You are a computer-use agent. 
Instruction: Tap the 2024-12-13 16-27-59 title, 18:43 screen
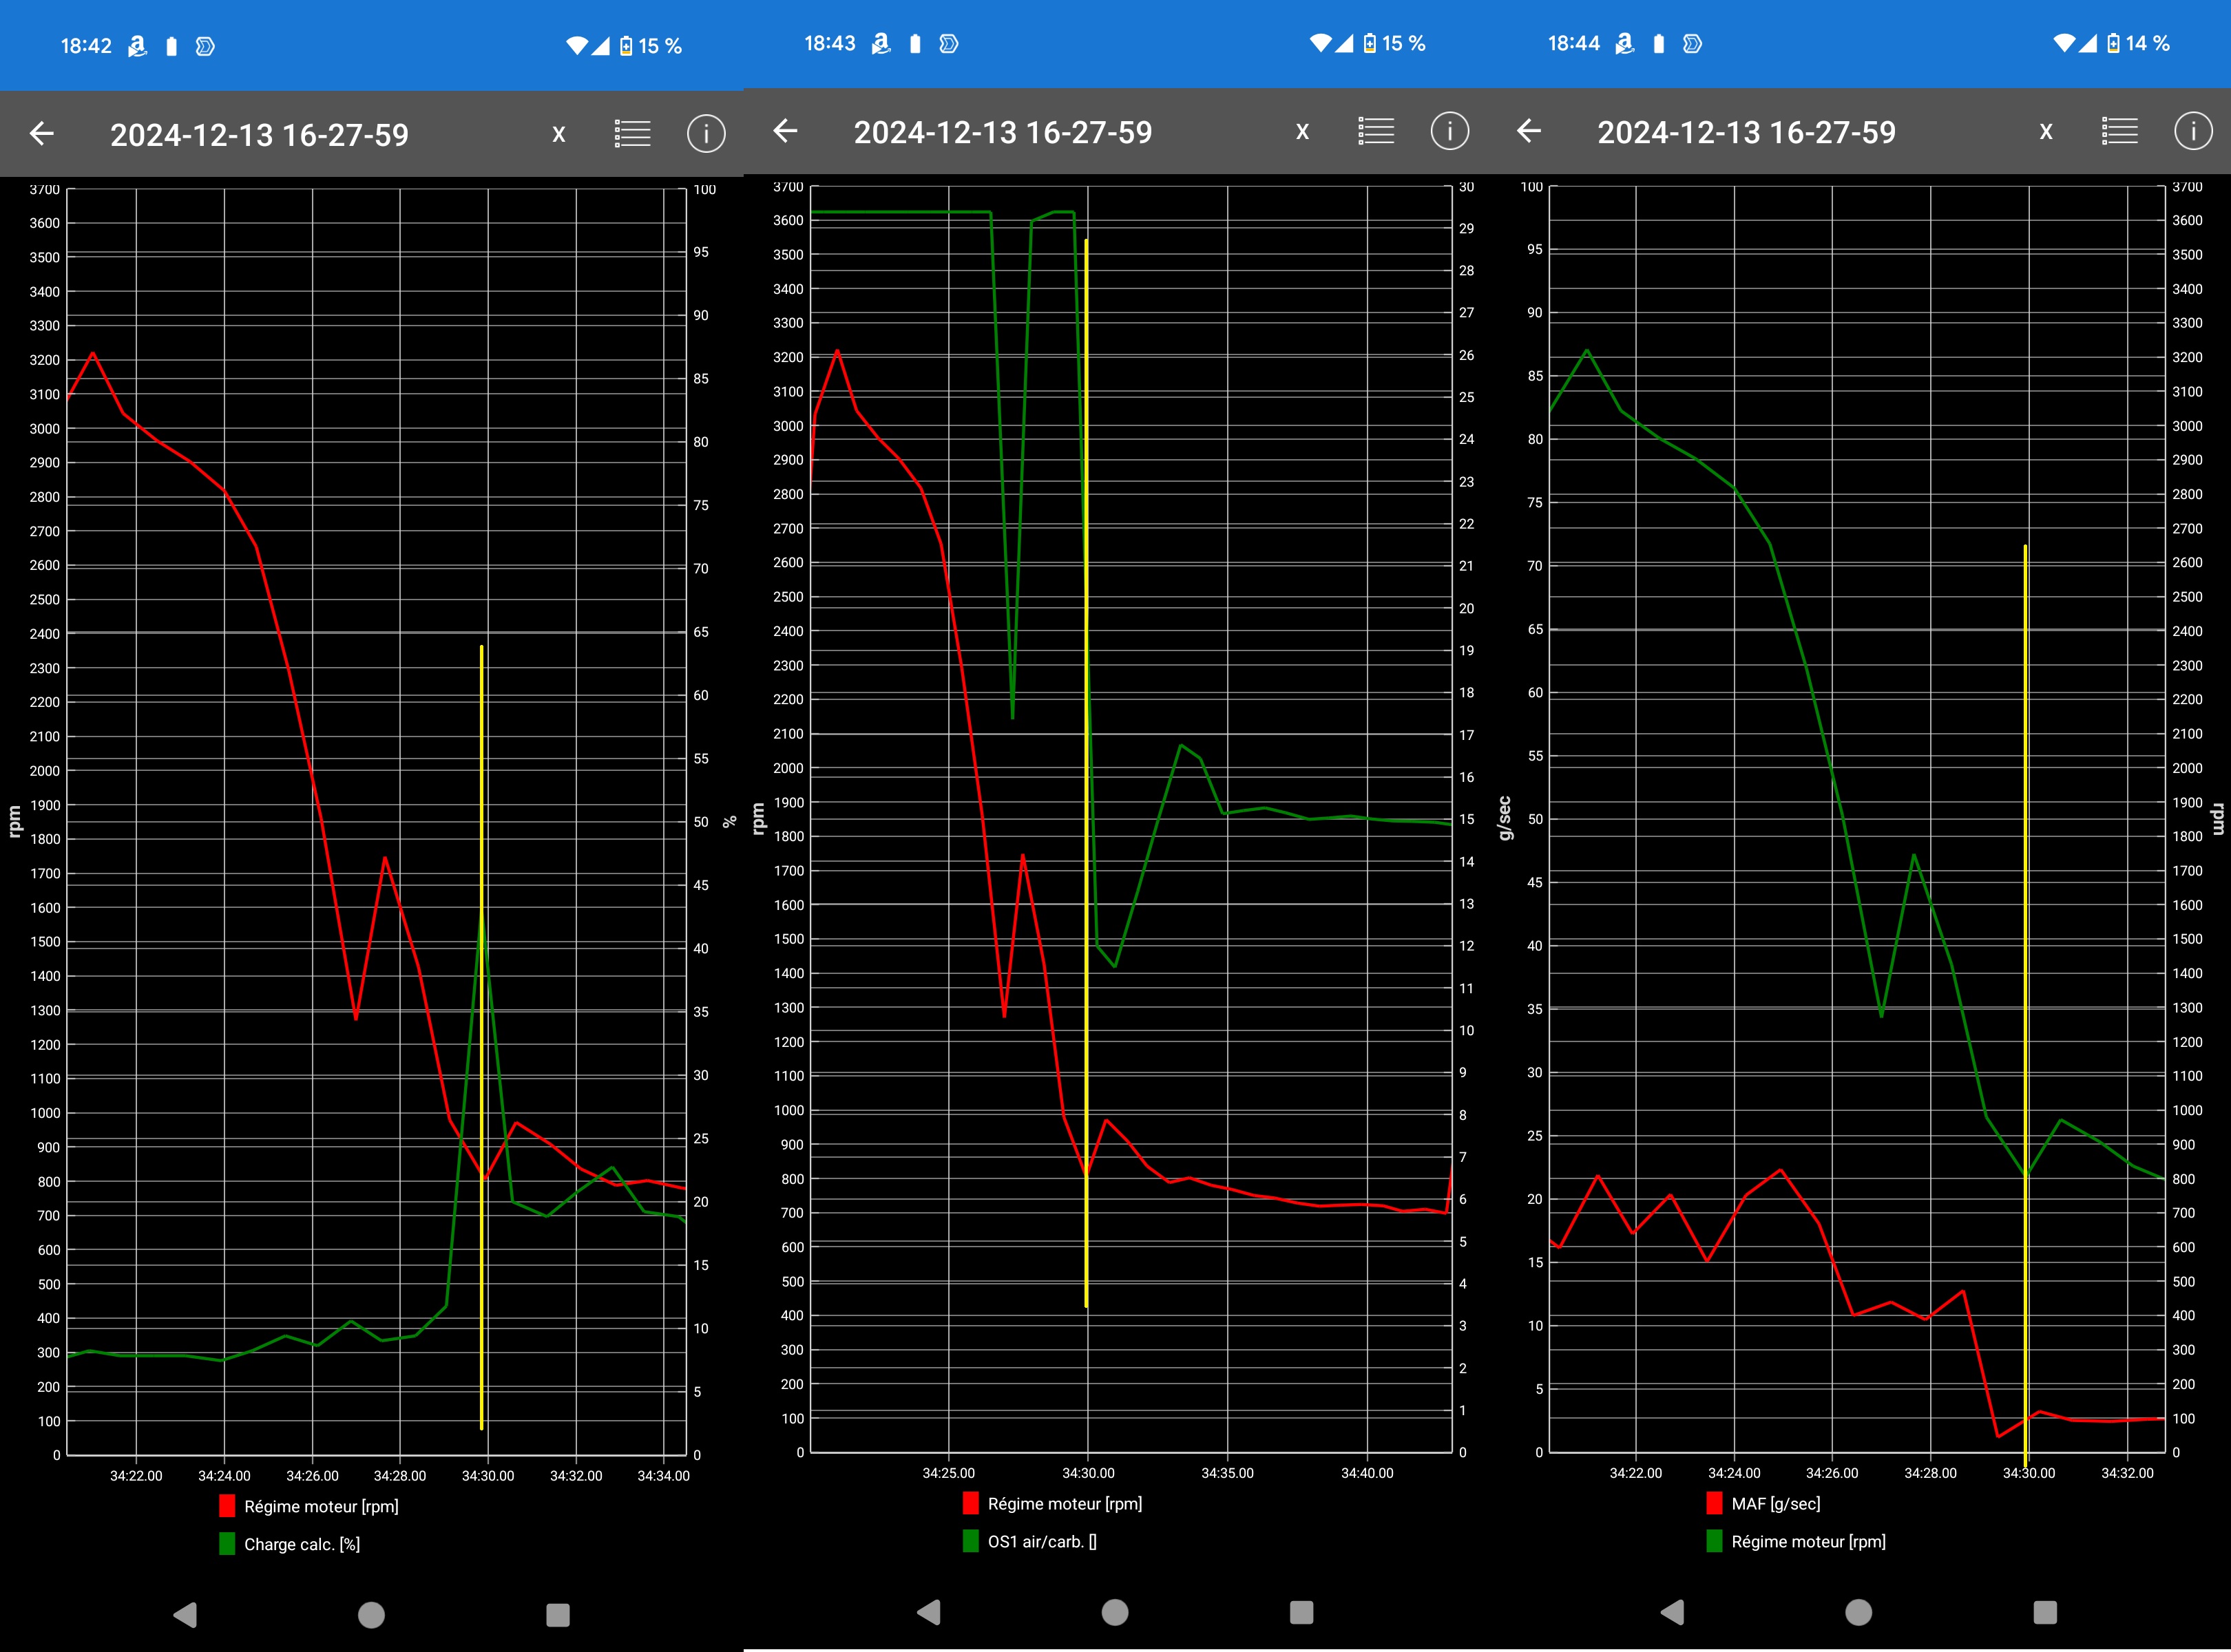(x=1003, y=132)
